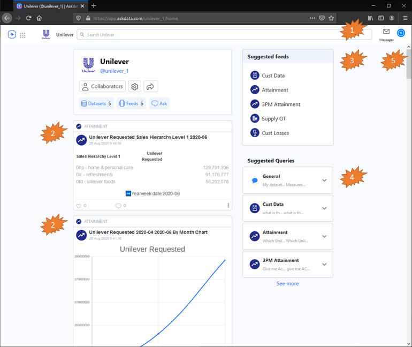
Task: Like the Sales Hierarchy post heart icon
Action: pos(79,206)
